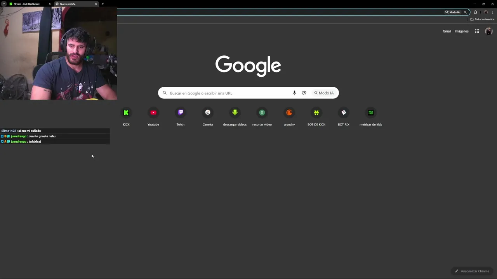Click chat message 'si era mi cuñado'
This screenshot has height=279, width=497.
(x=30, y=131)
